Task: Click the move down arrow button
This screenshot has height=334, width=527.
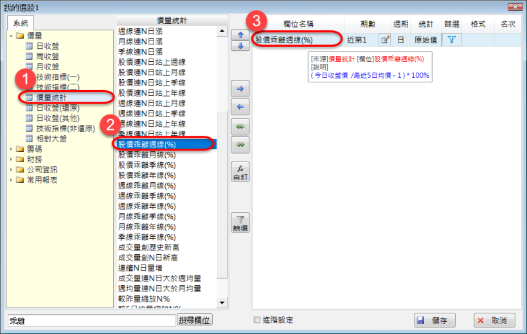Action: [x=240, y=46]
